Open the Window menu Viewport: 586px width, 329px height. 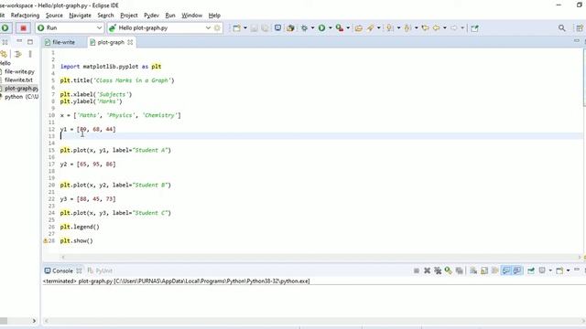click(191, 16)
